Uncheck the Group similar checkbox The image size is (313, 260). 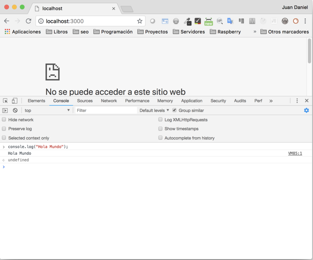174,110
